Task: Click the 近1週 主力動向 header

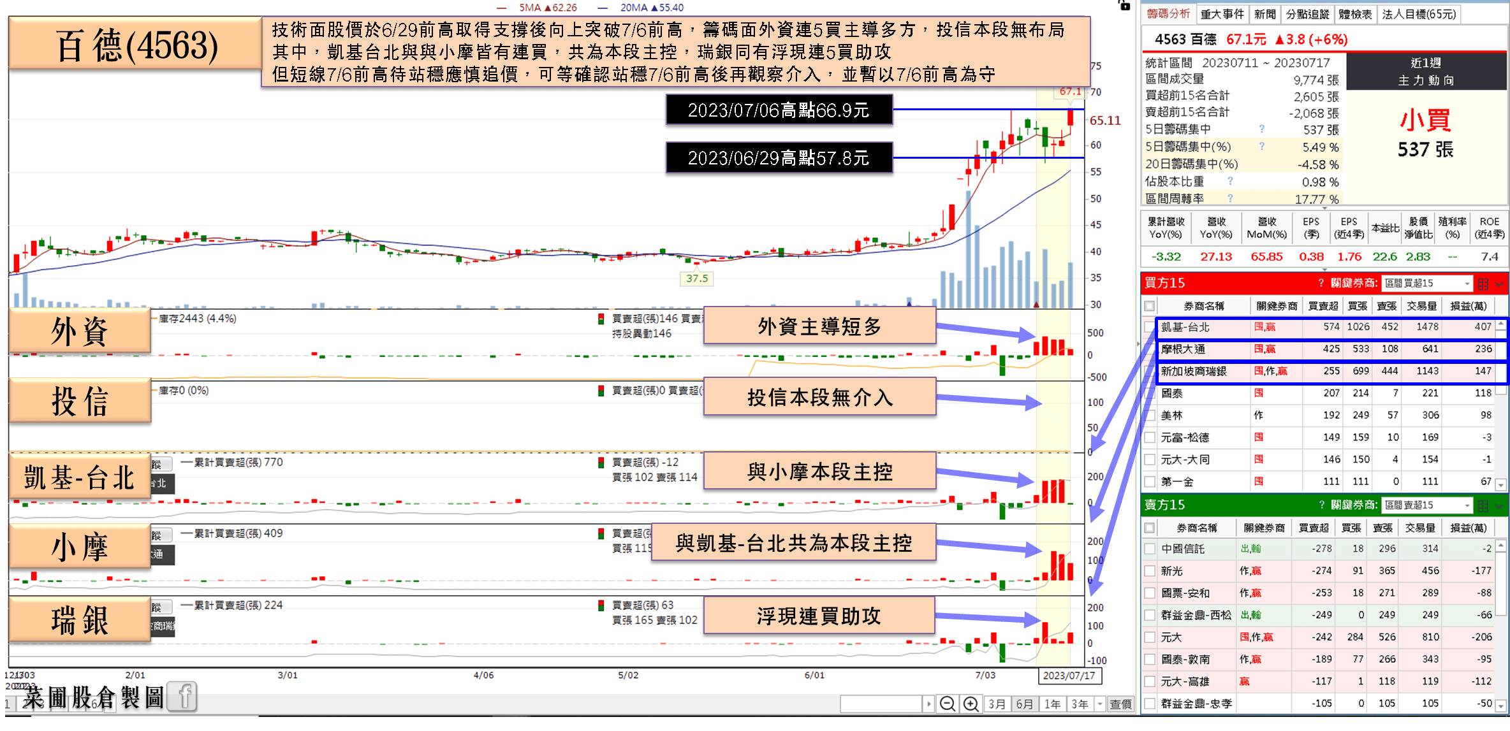Action: pyautogui.click(x=1426, y=71)
